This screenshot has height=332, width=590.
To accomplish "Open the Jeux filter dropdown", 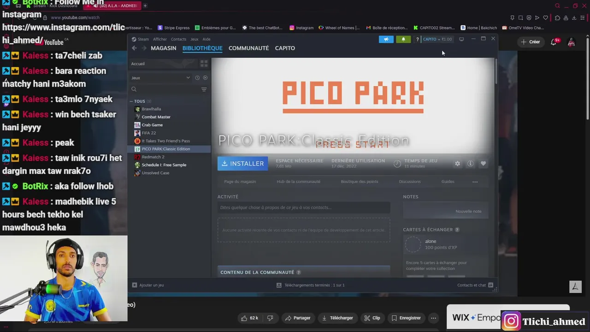I will 161,78.
